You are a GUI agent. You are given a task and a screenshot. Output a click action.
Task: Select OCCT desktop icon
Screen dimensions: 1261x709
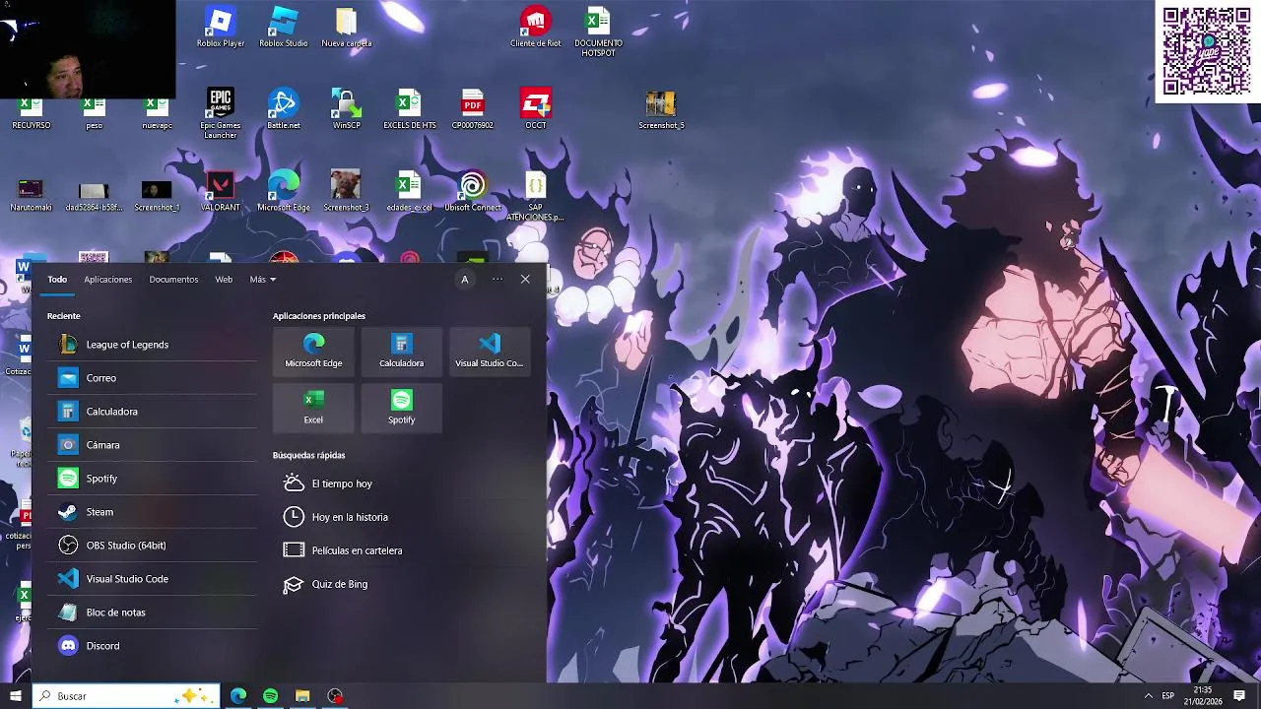[x=536, y=108]
